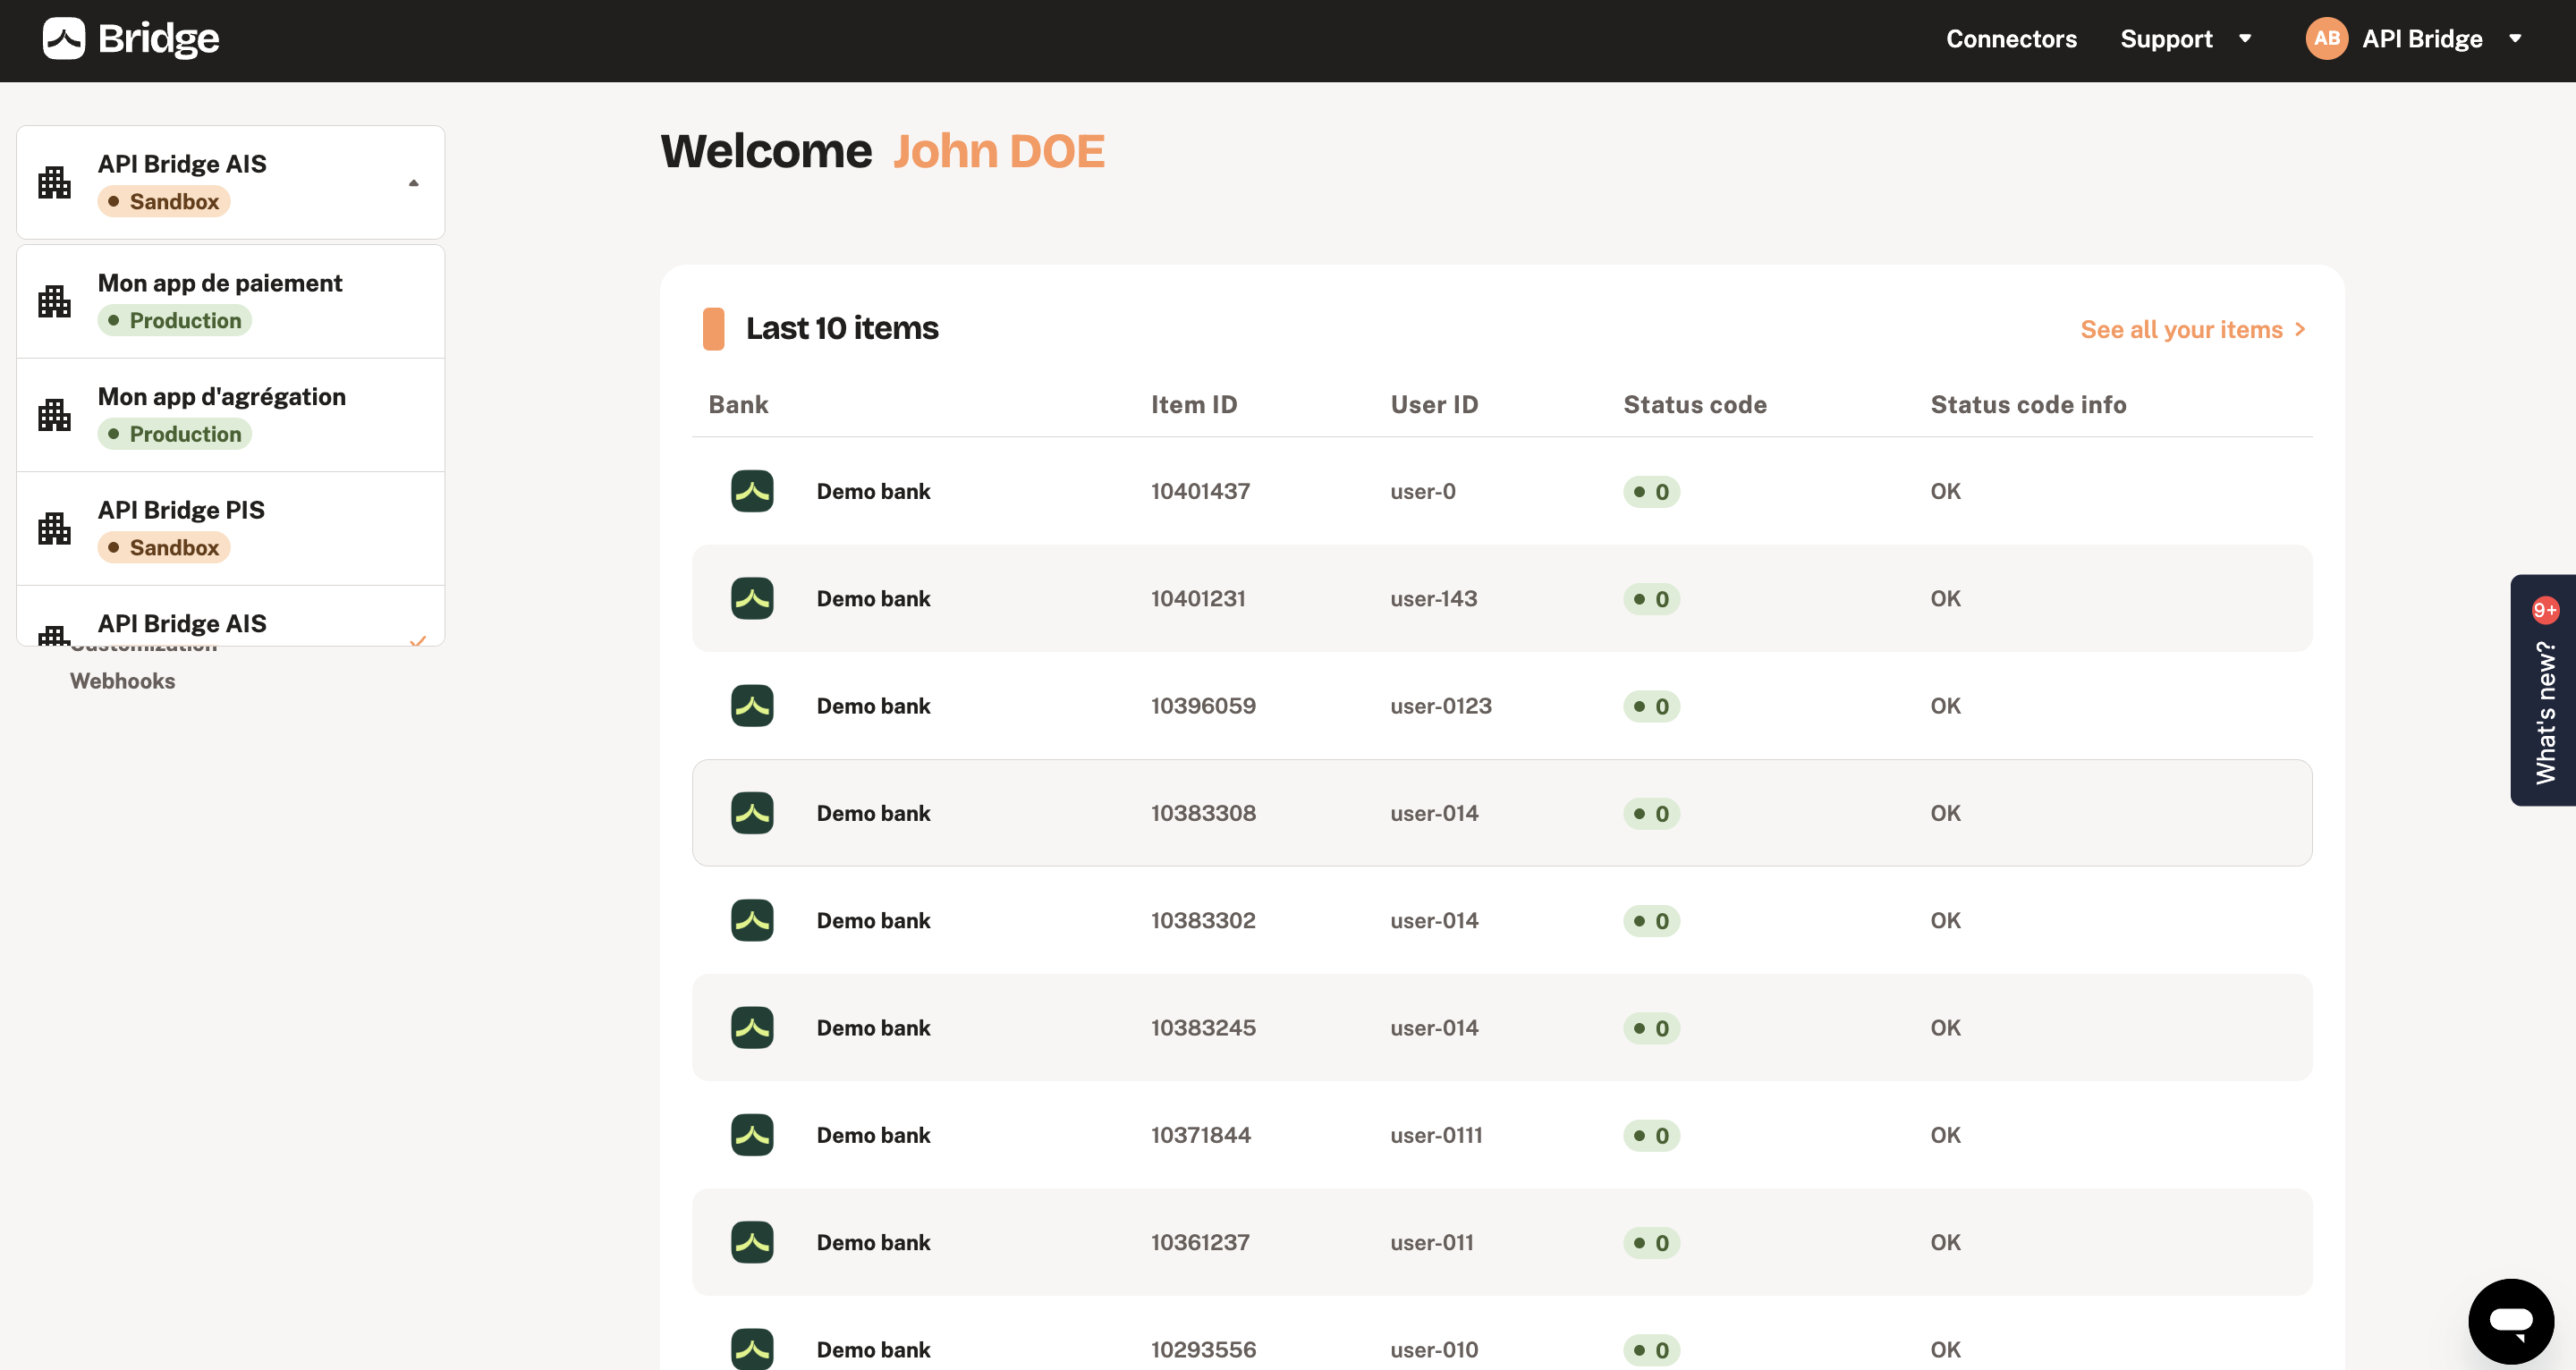Click Demo bank icon for item 10396059
Viewport: 2576px width, 1370px height.
752,705
